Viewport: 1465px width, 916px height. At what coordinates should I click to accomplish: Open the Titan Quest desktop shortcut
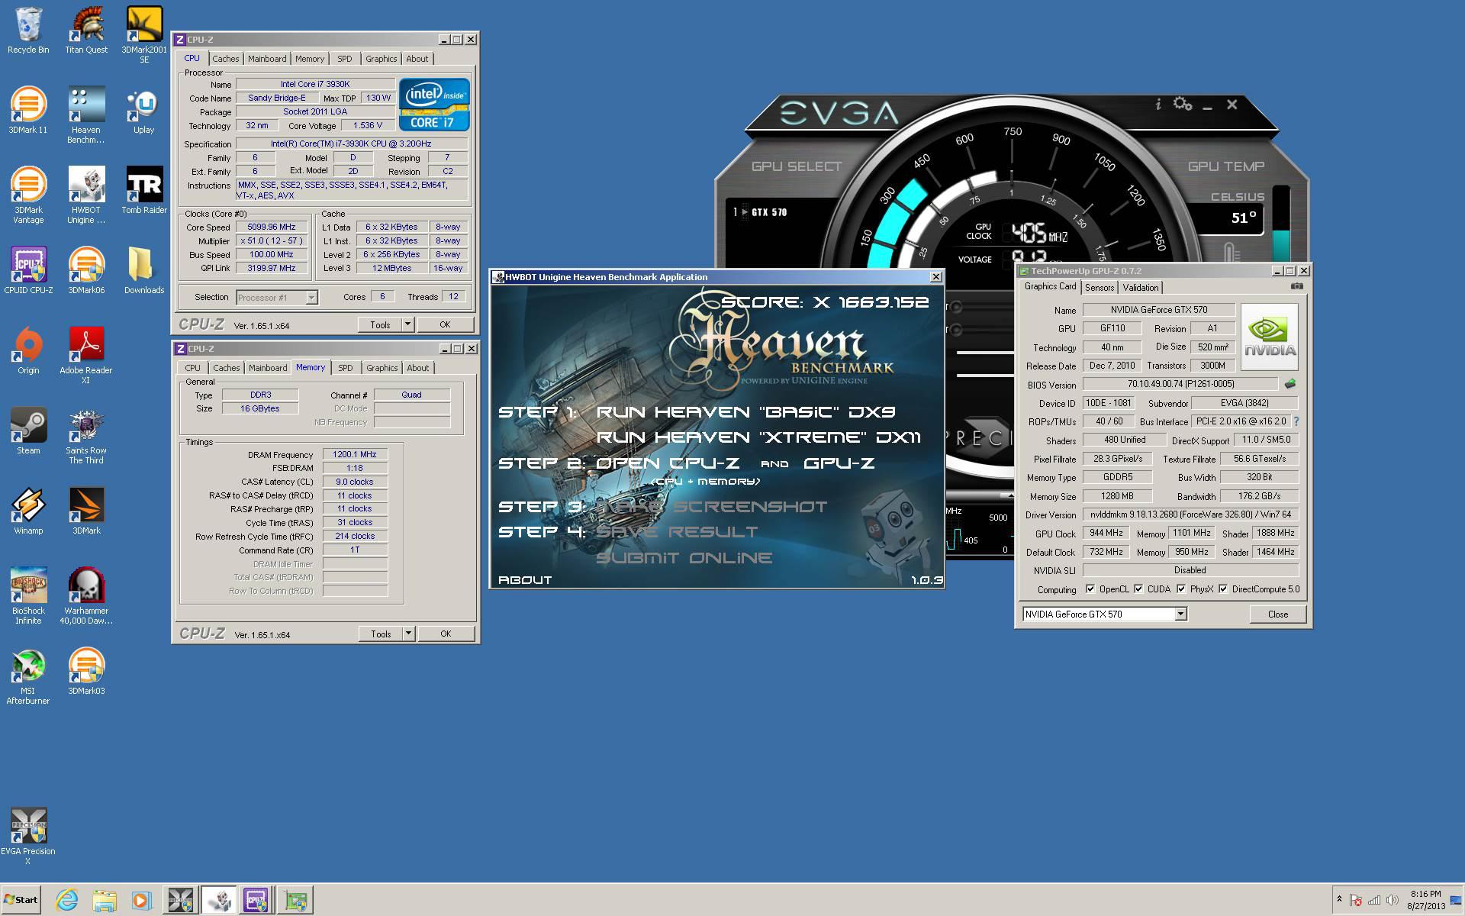(86, 31)
